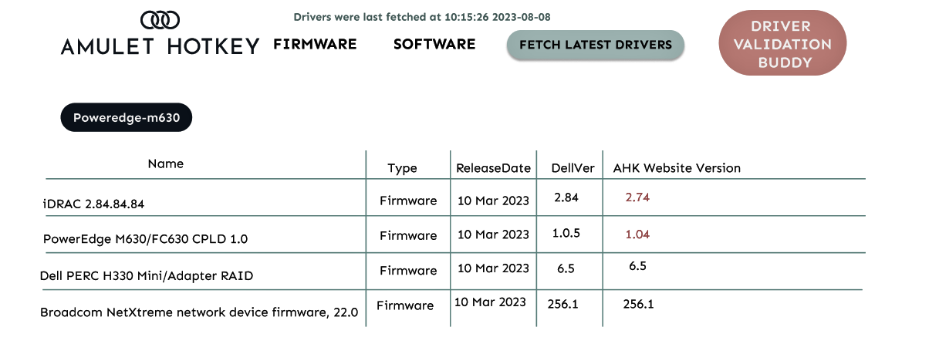Select Broadcom NetXtreme network device firmware name
This screenshot has width=929, height=344.
(x=199, y=312)
